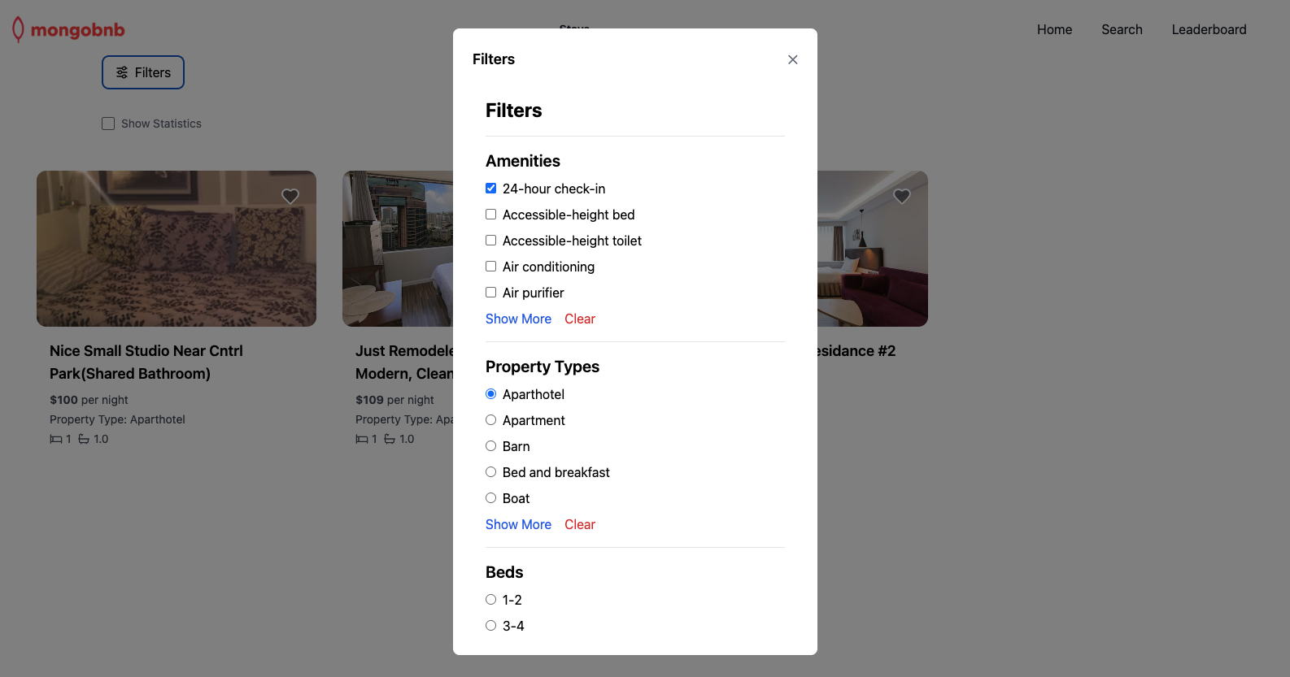
Task: Clear the selected Amenities
Action: click(x=580, y=319)
